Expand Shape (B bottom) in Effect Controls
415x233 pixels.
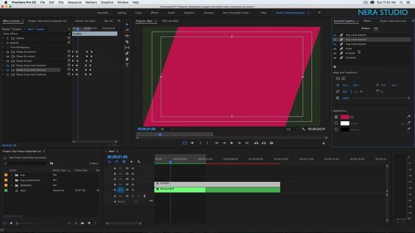point(3,52)
